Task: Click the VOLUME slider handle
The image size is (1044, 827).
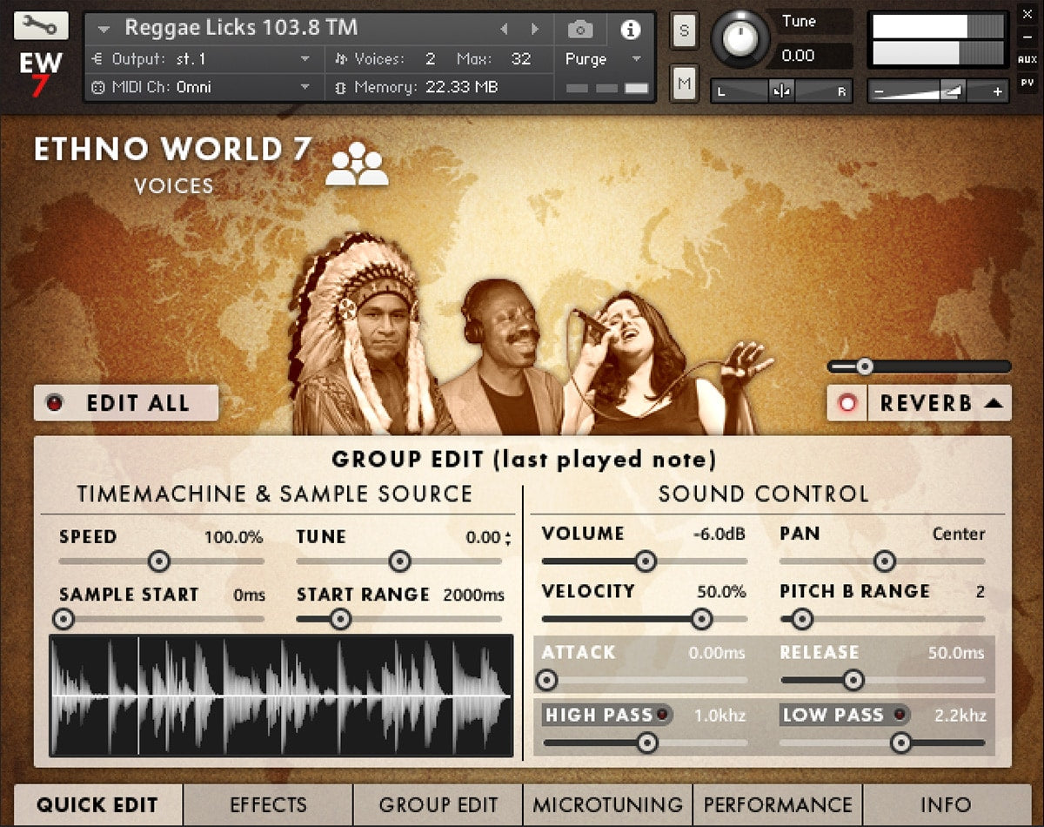Action: (645, 561)
